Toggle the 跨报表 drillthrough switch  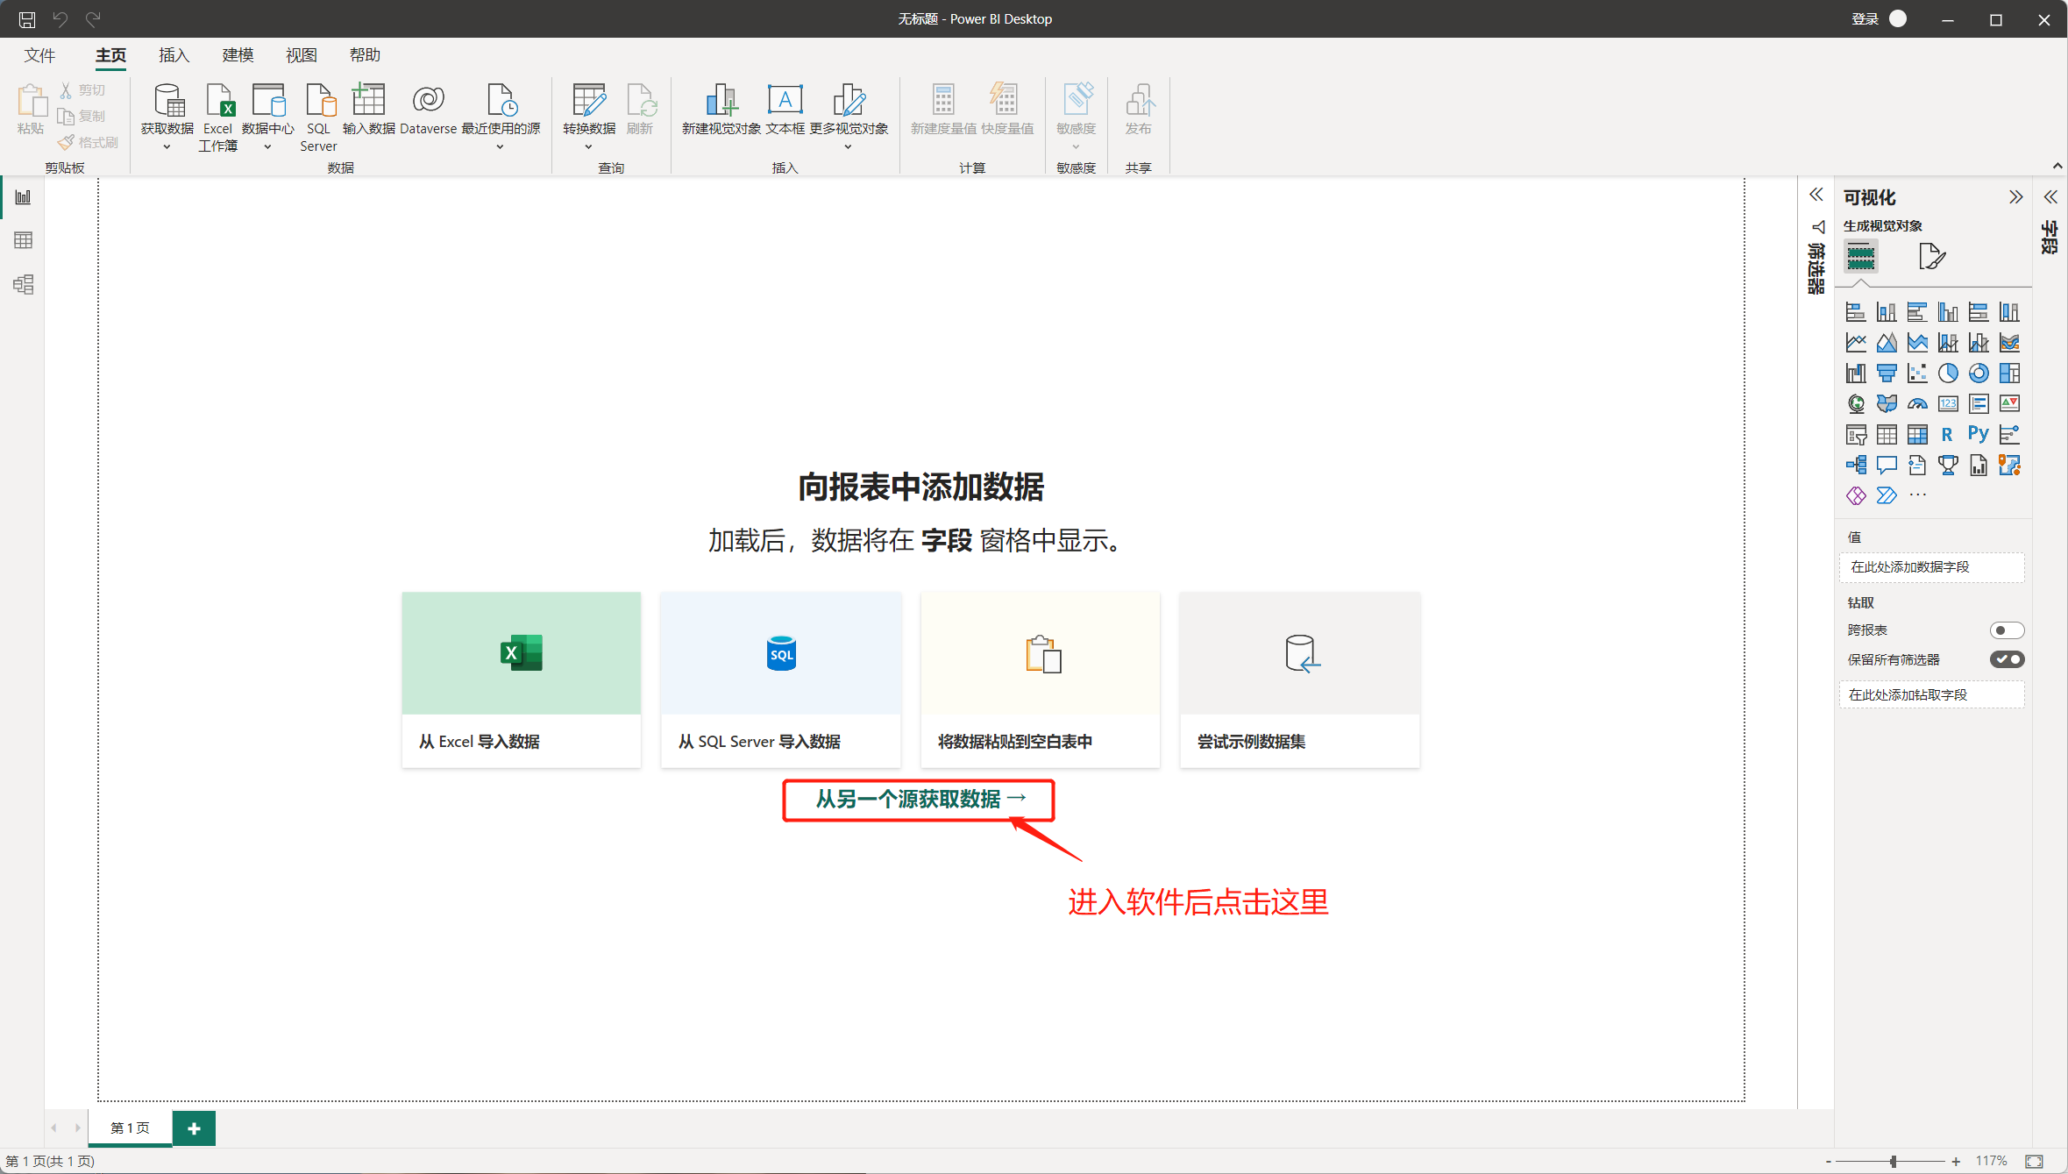tap(2006, 630)
